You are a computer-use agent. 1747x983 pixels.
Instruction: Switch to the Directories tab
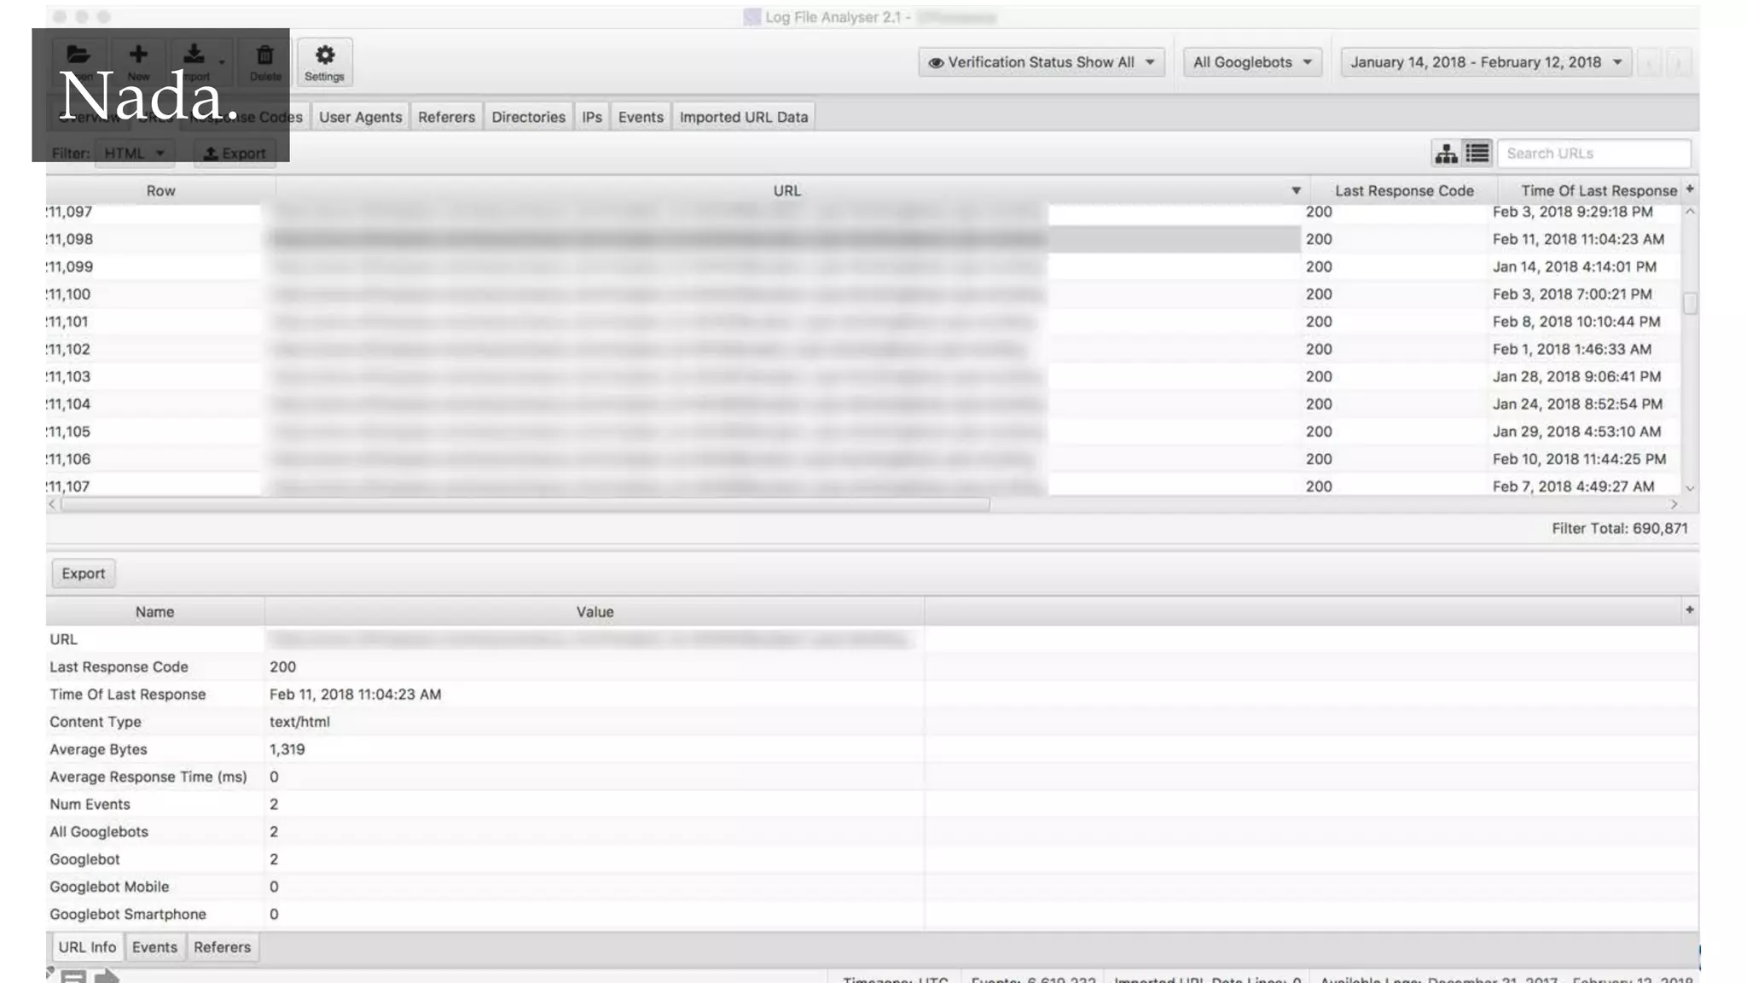coord(528,117)
